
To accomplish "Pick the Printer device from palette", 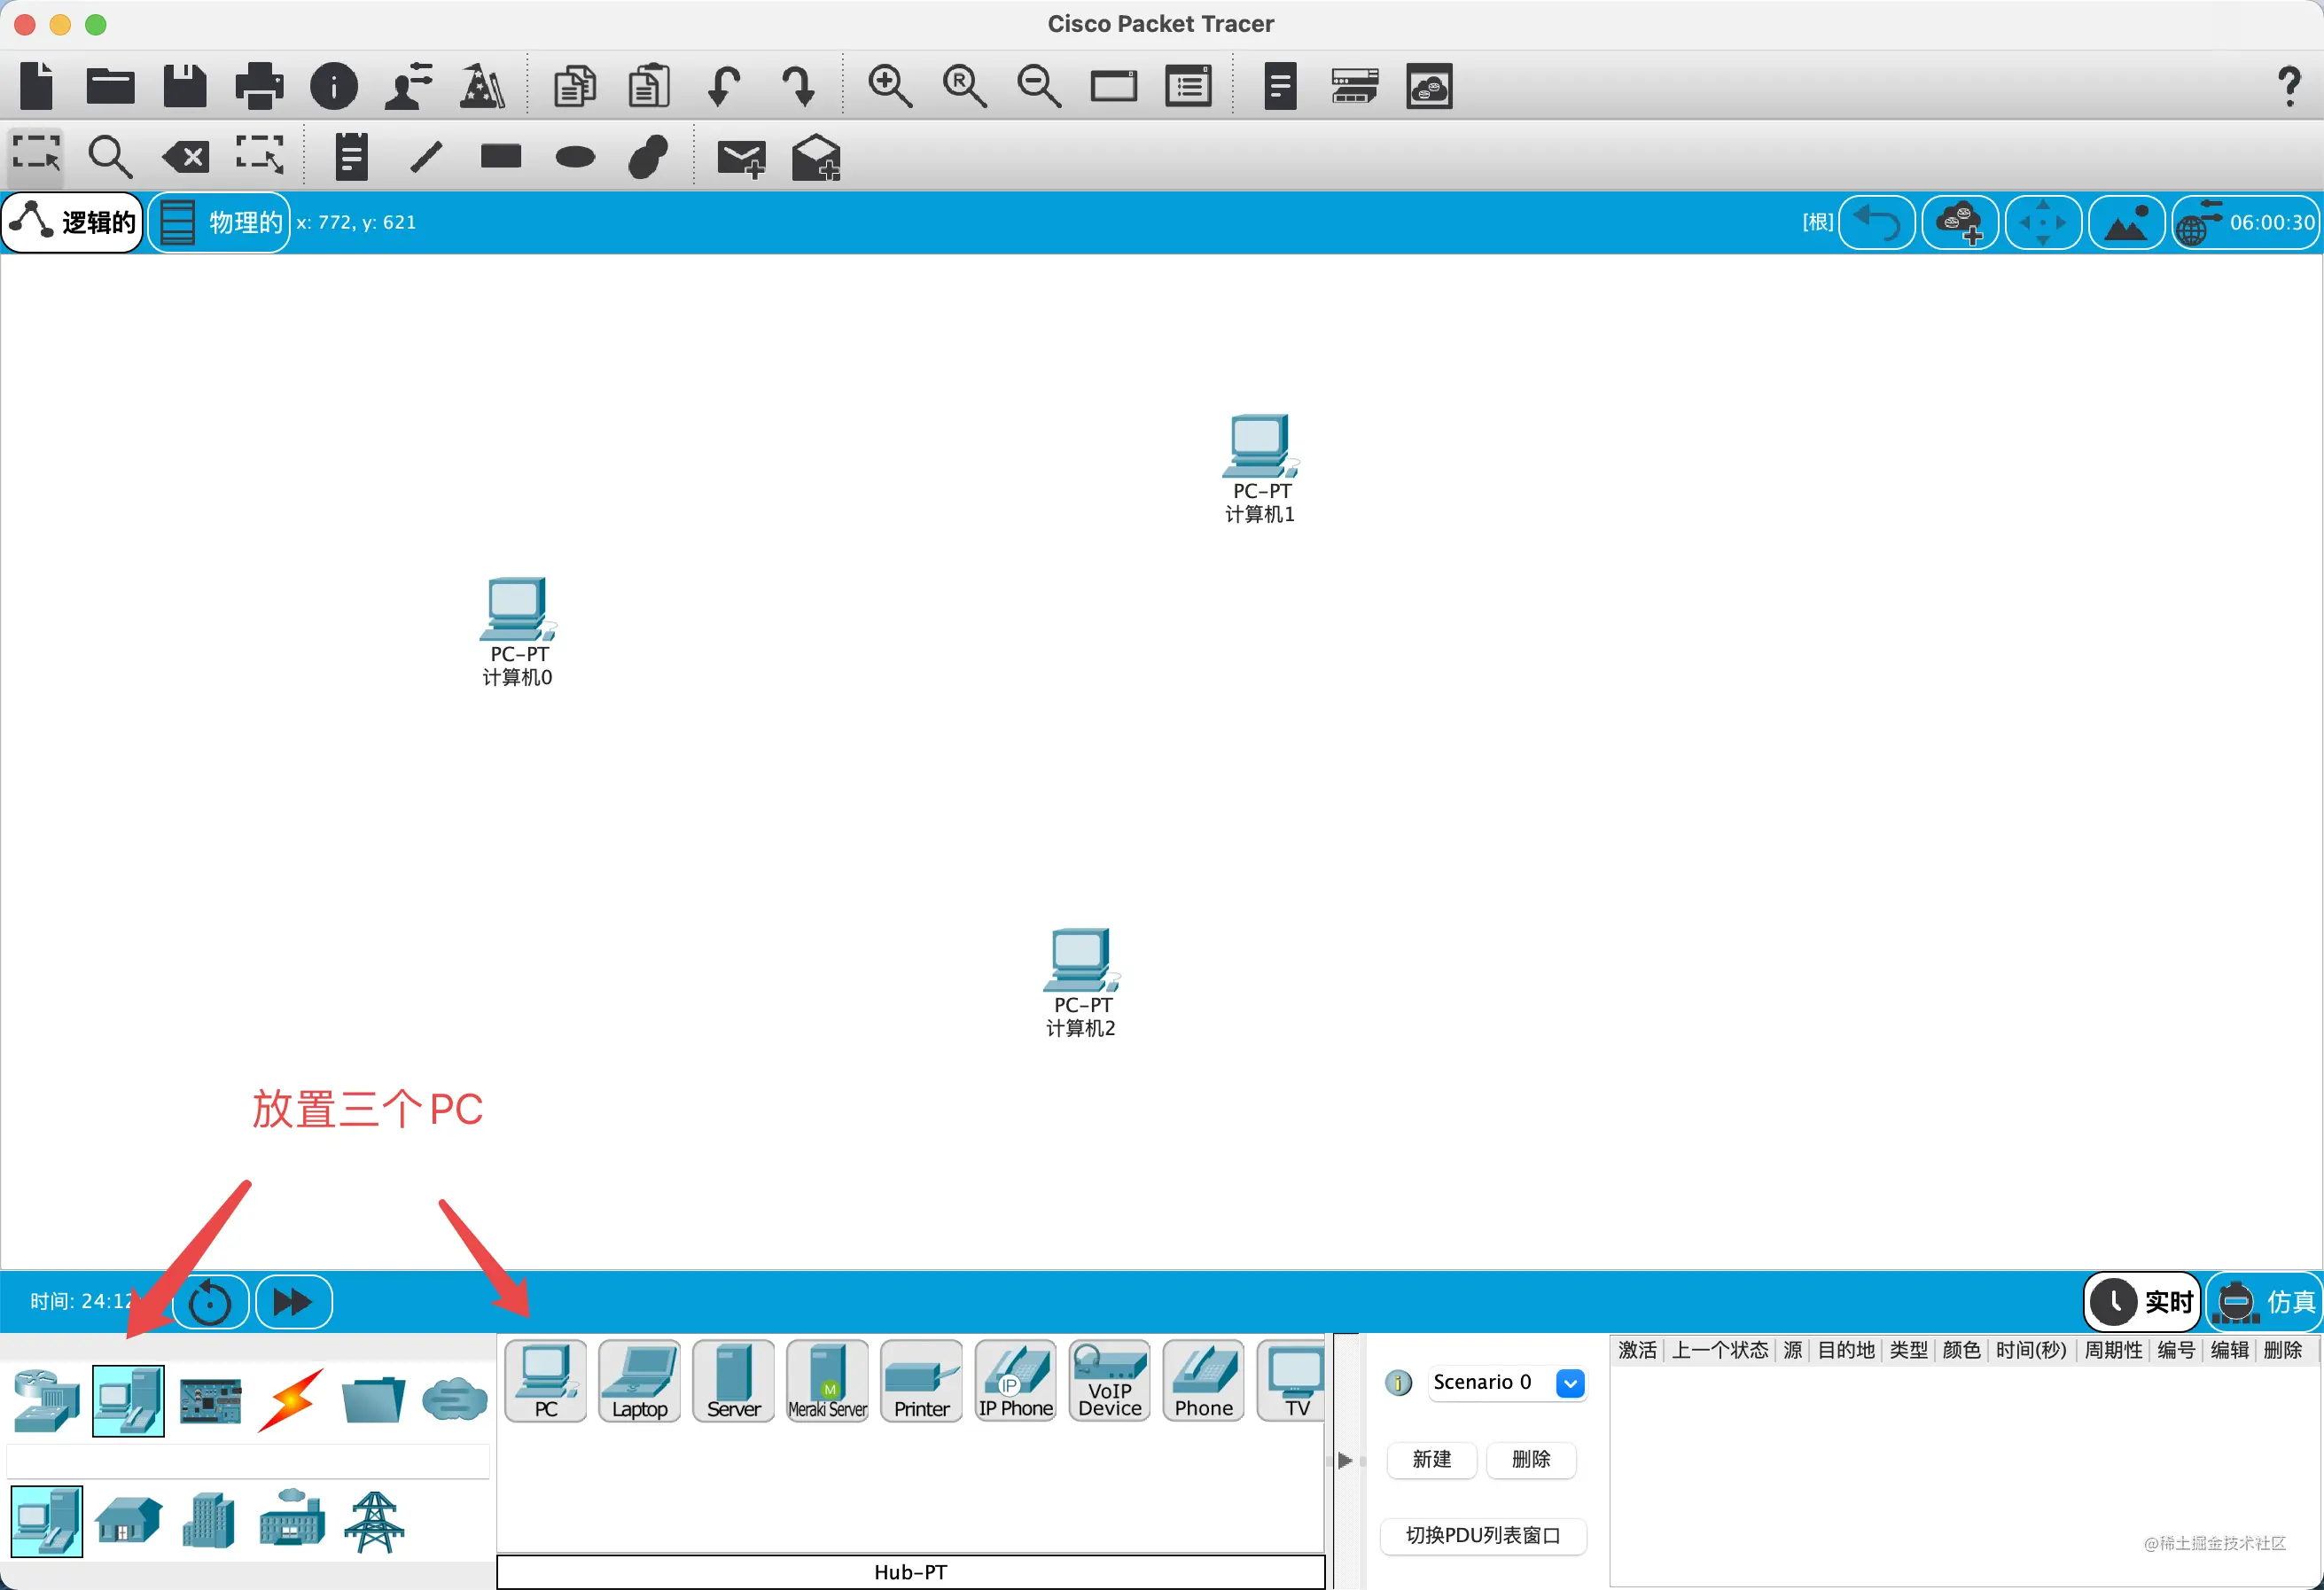I will [x=922, y=1381].
